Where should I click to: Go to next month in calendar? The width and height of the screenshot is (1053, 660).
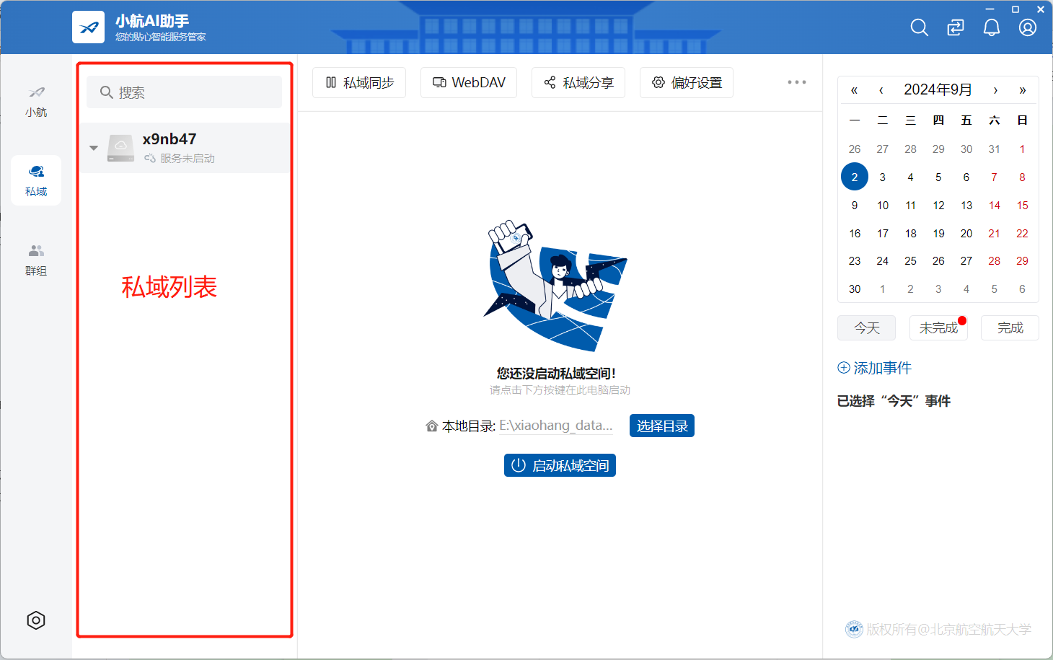(995, 90)
